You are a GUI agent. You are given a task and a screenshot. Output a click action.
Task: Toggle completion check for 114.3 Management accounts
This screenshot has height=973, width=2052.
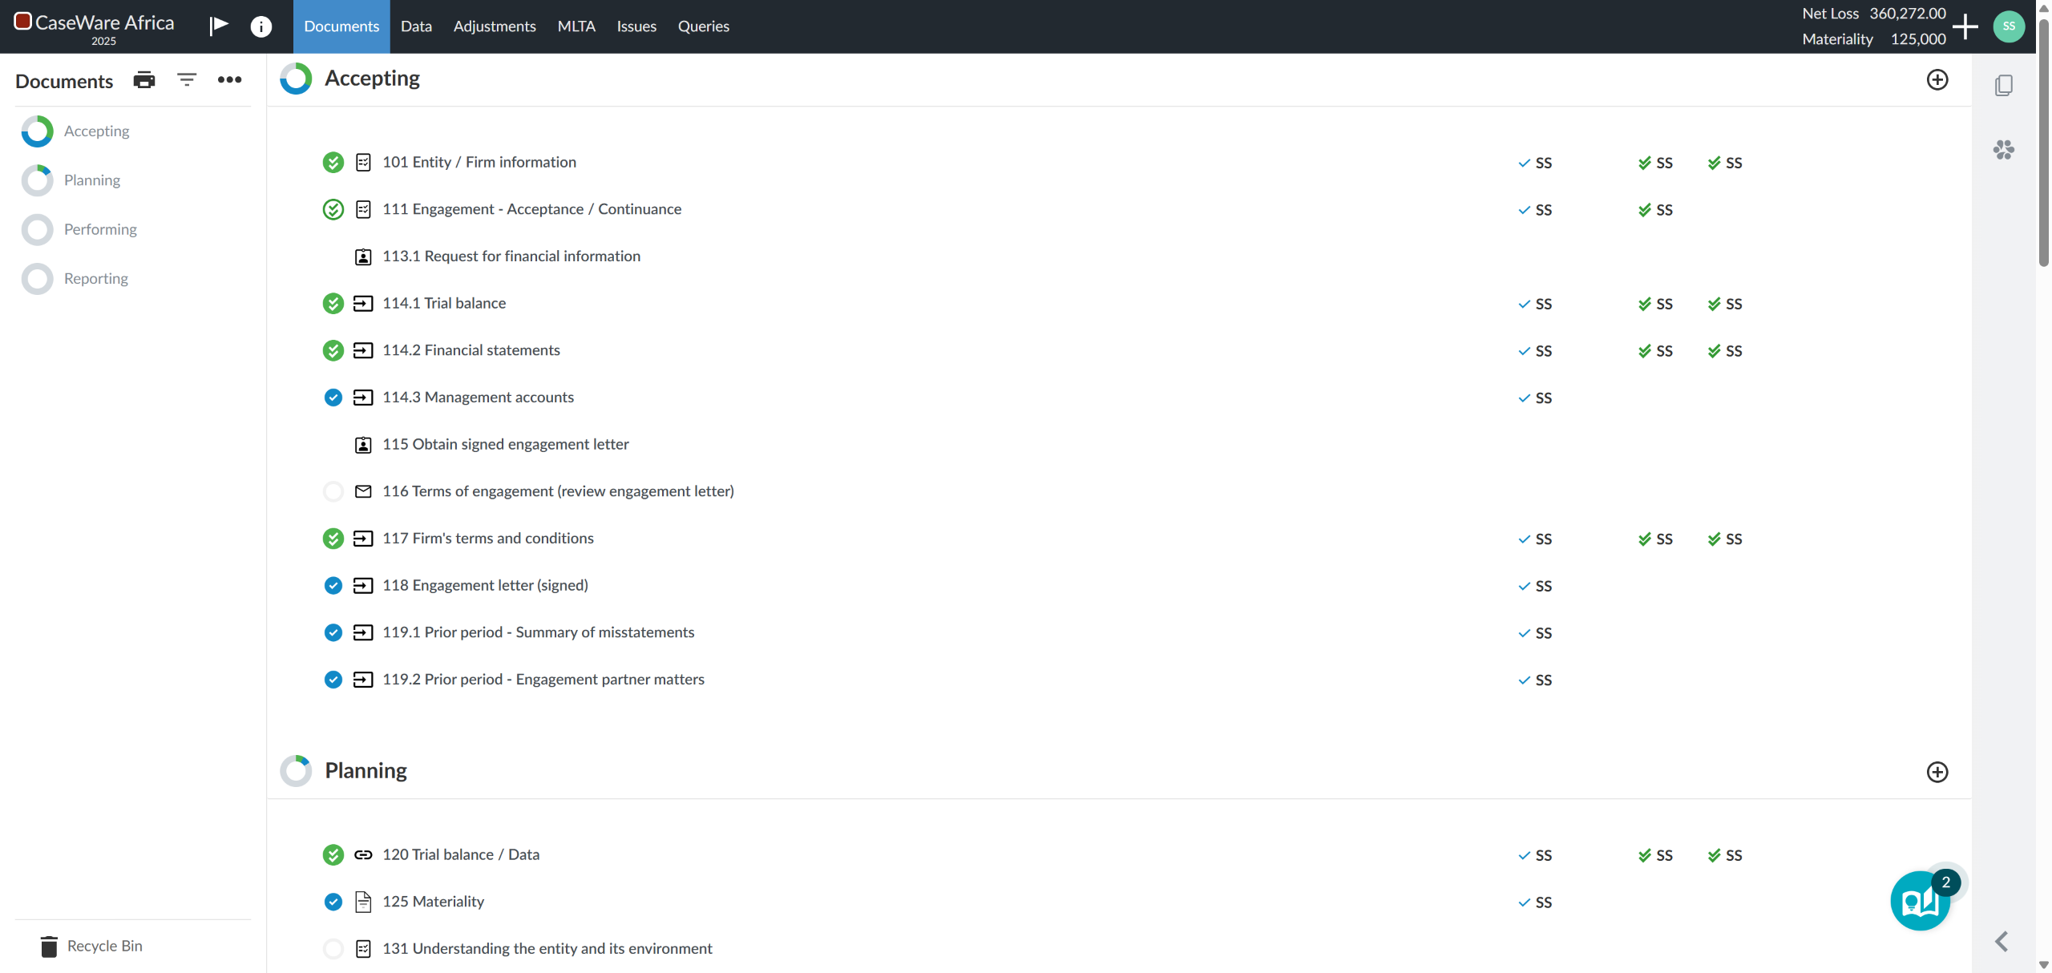[x=333, y=398]
